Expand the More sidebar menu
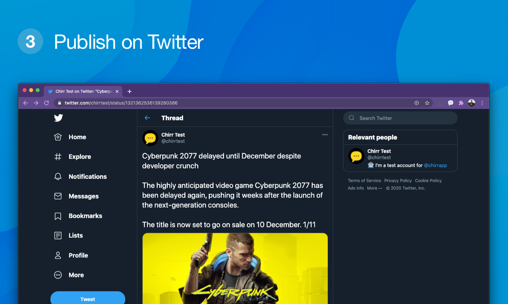Image resolution: width=508 pixels, height=304 pixels. (69, 275)
